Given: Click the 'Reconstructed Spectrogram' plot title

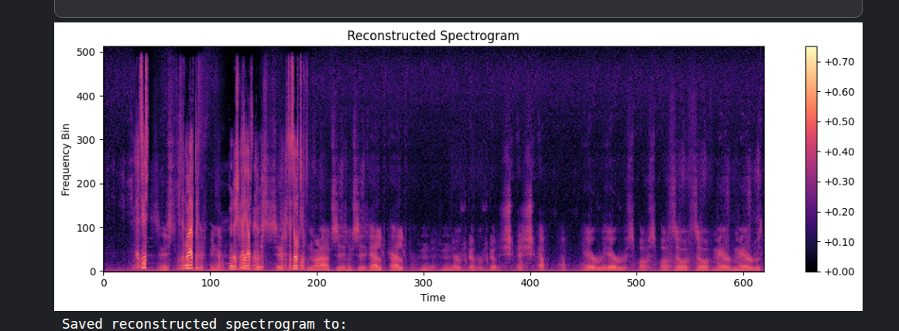Looking at the screenshot, I should pos(433,36).
